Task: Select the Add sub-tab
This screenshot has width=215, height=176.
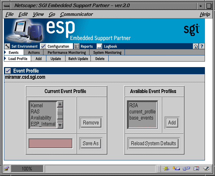Action: pos(39,59)
